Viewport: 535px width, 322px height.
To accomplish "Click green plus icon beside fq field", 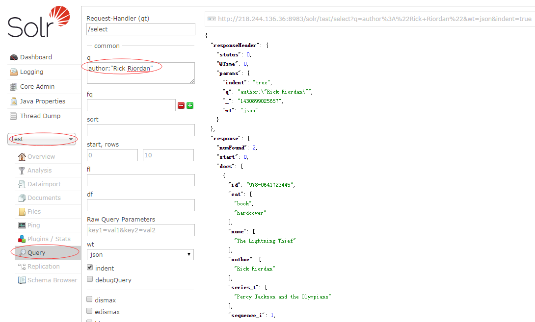I will pyautogui.click(x=190, y=105).
